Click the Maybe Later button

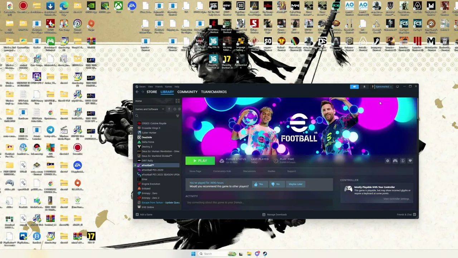coord(296,184)
